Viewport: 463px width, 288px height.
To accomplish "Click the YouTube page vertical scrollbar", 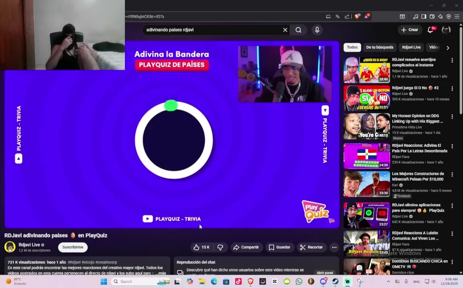I will 461,71.
